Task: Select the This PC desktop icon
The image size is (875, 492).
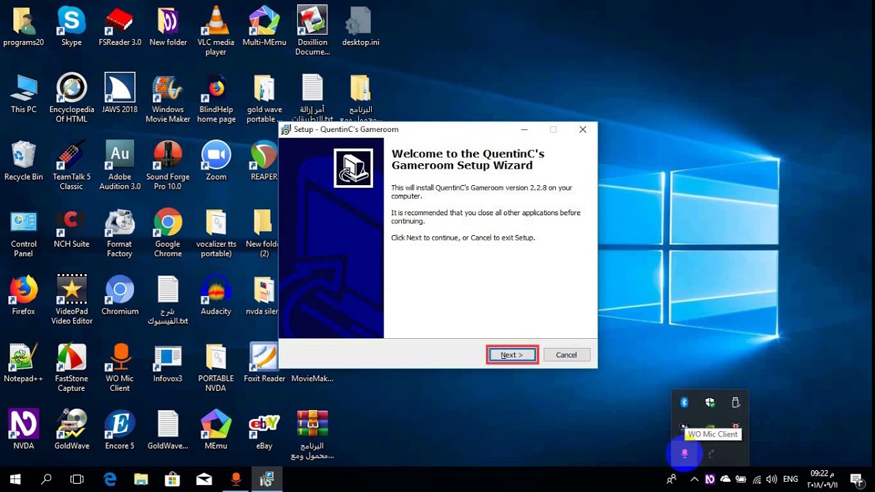Action: [x=24, y=94]
